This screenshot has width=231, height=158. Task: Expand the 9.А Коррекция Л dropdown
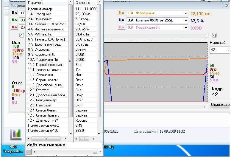point(186,28)
